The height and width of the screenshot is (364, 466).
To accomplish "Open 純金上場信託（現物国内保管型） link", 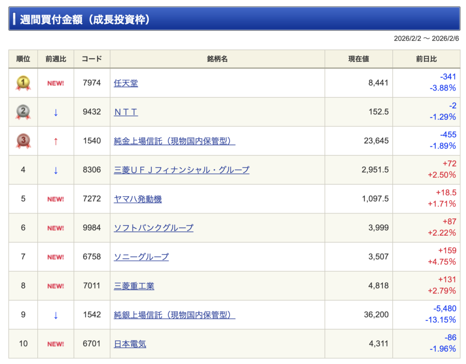I will pyautogui.click(x=174, y=141).
